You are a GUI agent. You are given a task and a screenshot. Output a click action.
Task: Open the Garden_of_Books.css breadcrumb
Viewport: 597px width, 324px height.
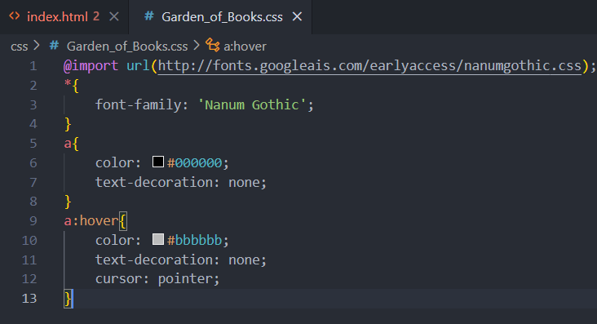pos(127,47)
